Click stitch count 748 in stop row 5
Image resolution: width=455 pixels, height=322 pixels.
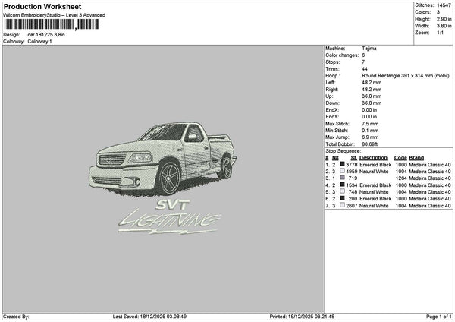click(353, 192)
